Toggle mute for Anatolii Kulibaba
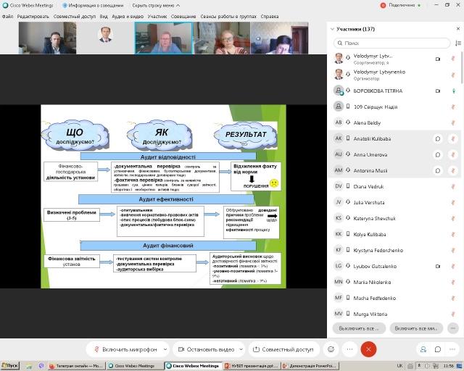 coord(453,138)
